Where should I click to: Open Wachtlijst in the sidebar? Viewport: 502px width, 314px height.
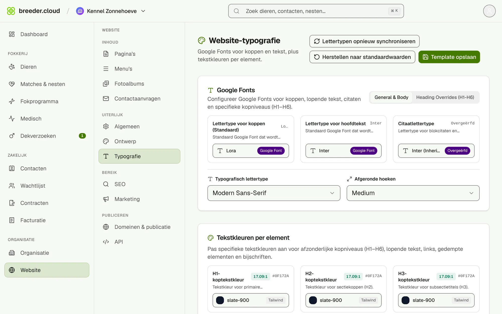tap(47, 186)
